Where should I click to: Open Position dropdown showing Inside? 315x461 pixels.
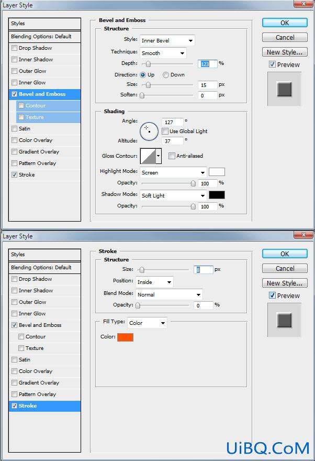tap(154, 282)
